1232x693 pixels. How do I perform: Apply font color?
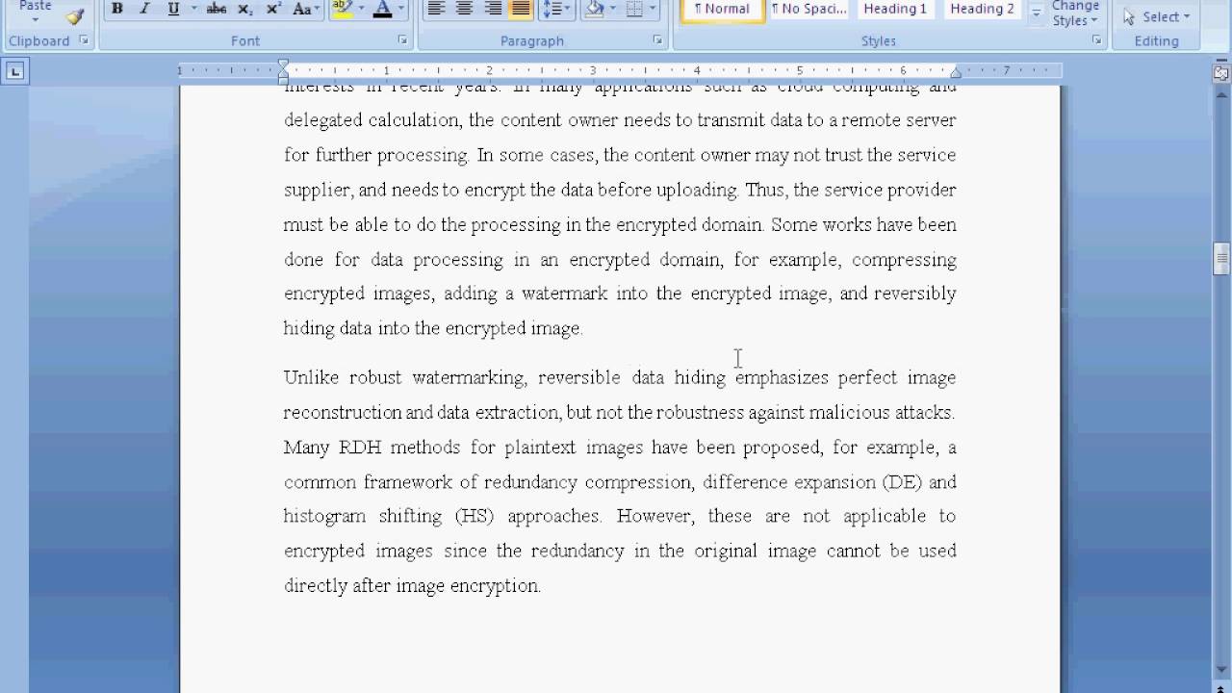382,9
